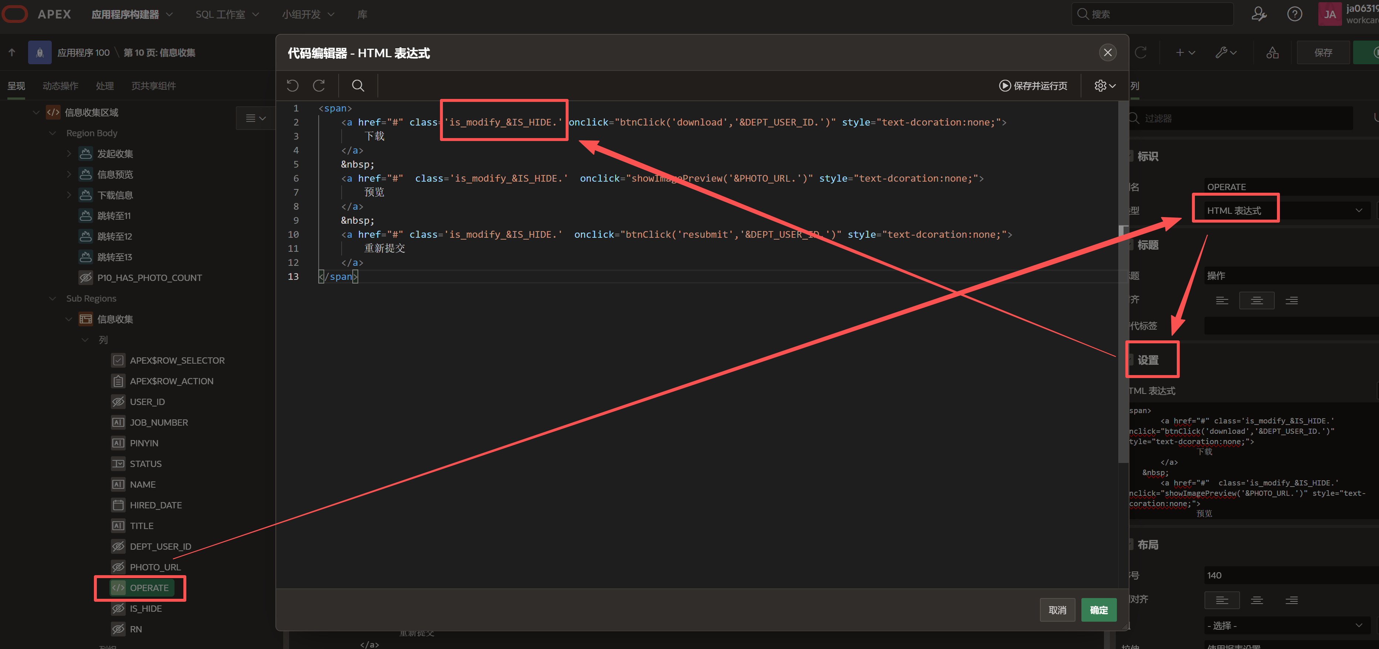
Task: Open the editor settings gear menu
Action: 1105,86
